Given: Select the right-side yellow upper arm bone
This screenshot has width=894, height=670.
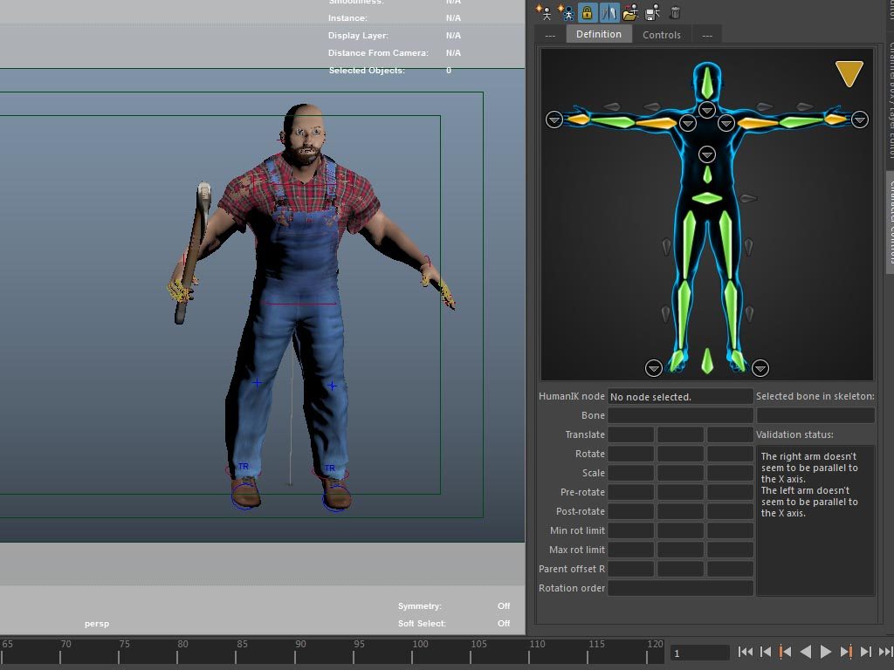Looking at the screenshot, I should pos(758,123).
